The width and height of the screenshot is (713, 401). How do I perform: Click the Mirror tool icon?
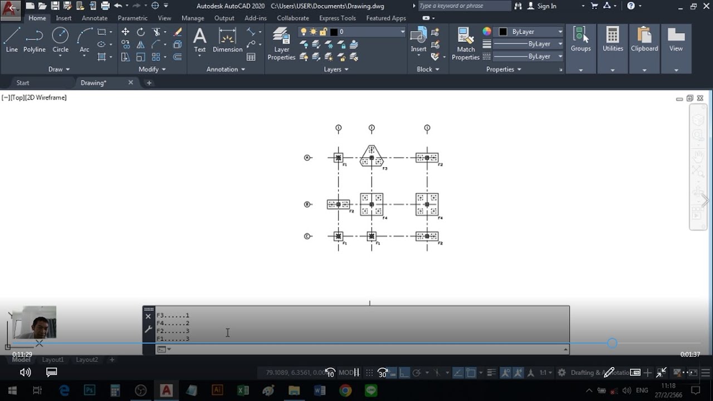(x=141, y=45)
